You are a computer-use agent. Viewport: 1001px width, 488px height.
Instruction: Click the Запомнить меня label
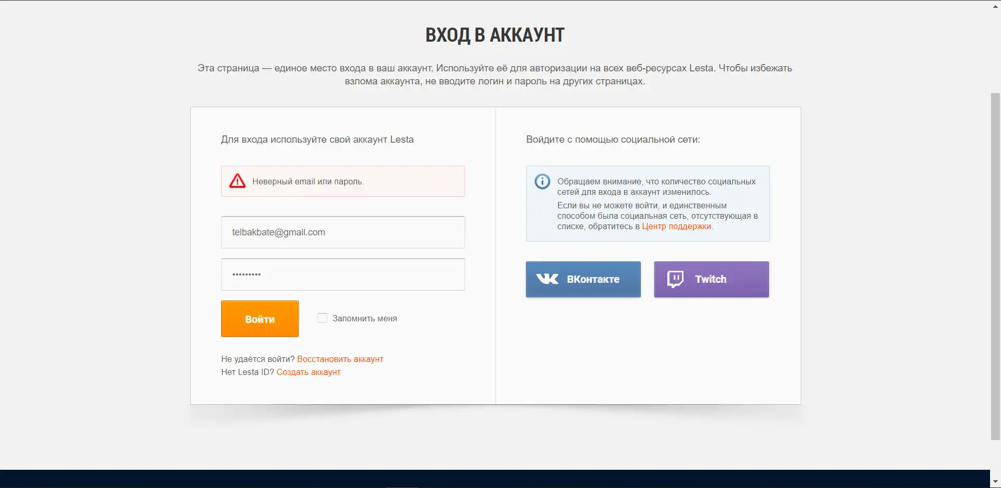364,318
